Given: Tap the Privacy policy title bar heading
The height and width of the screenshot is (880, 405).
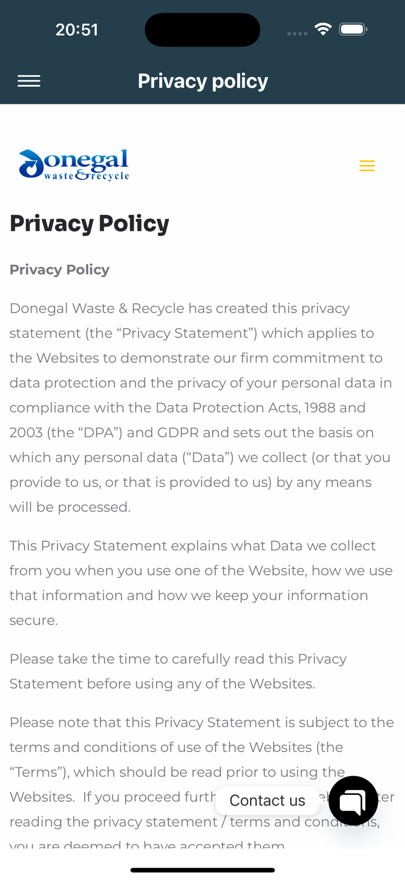Looking at the screenshot, I should 203,80.
